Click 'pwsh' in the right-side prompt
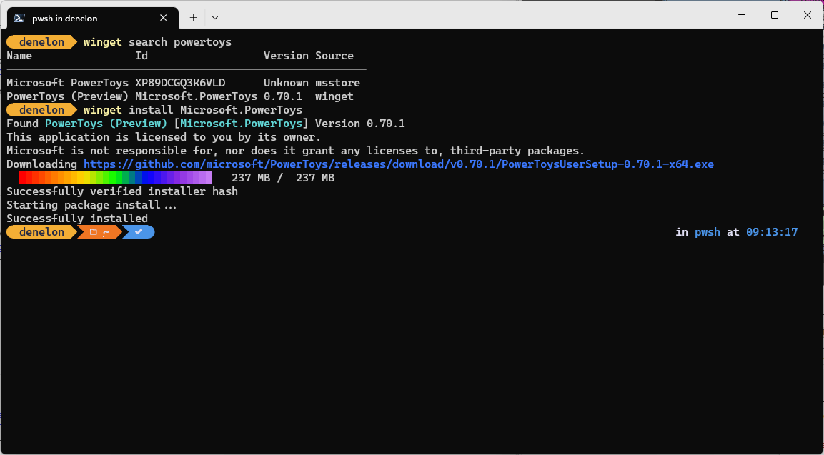 707,231
